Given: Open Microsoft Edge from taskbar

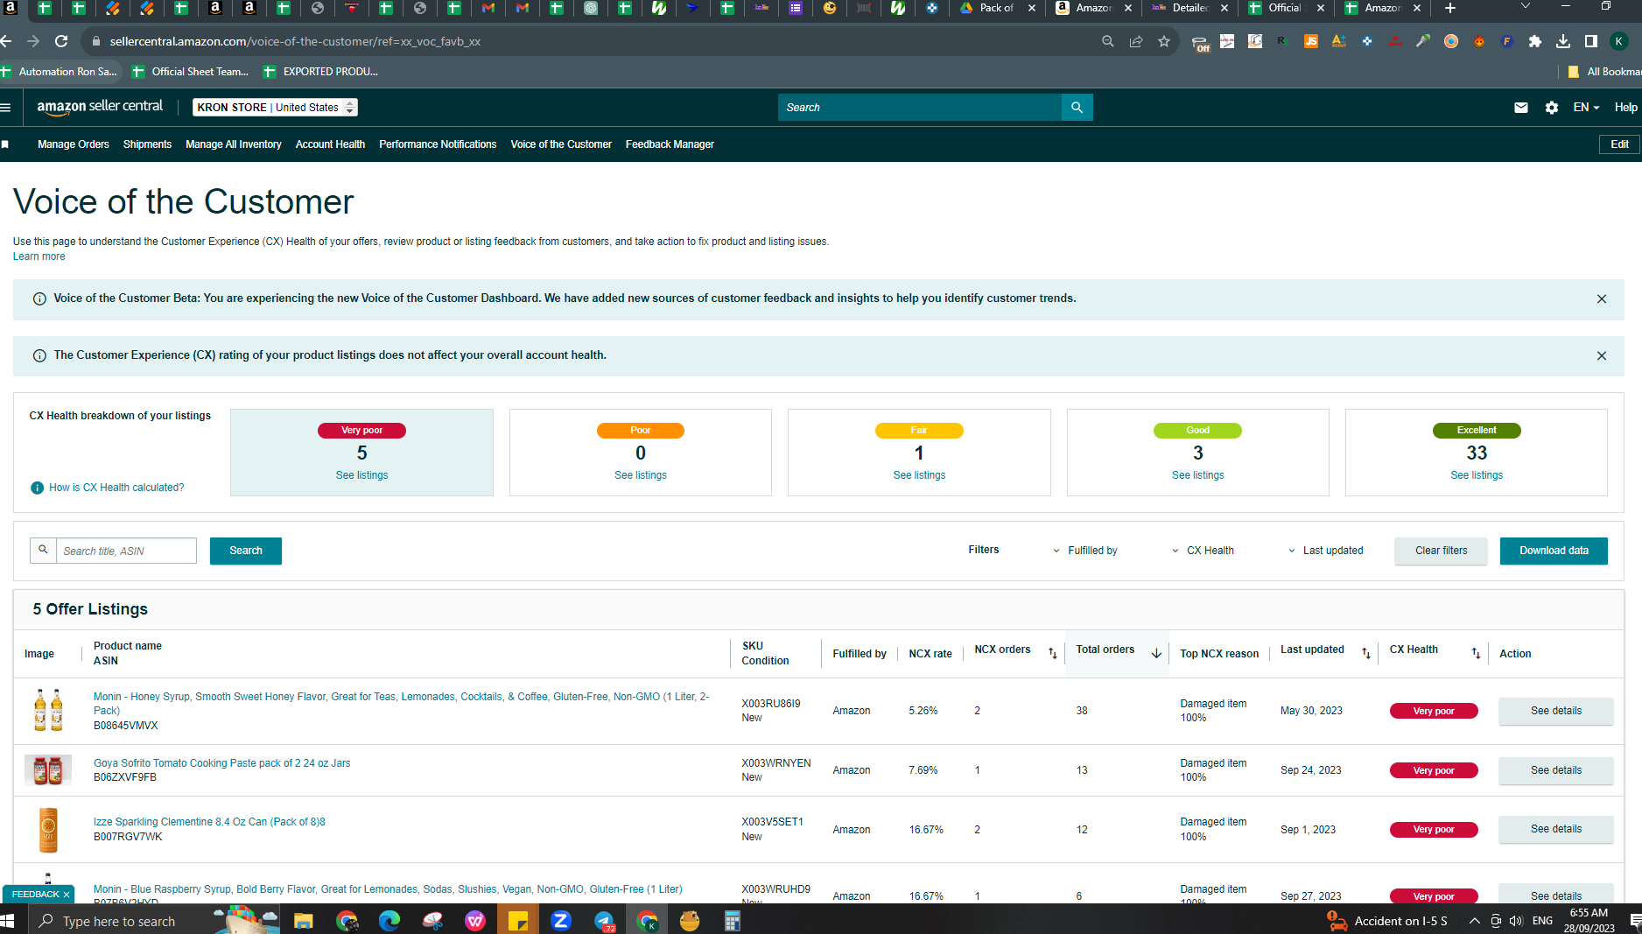Looking at the screenshot, I should [389, 921].
